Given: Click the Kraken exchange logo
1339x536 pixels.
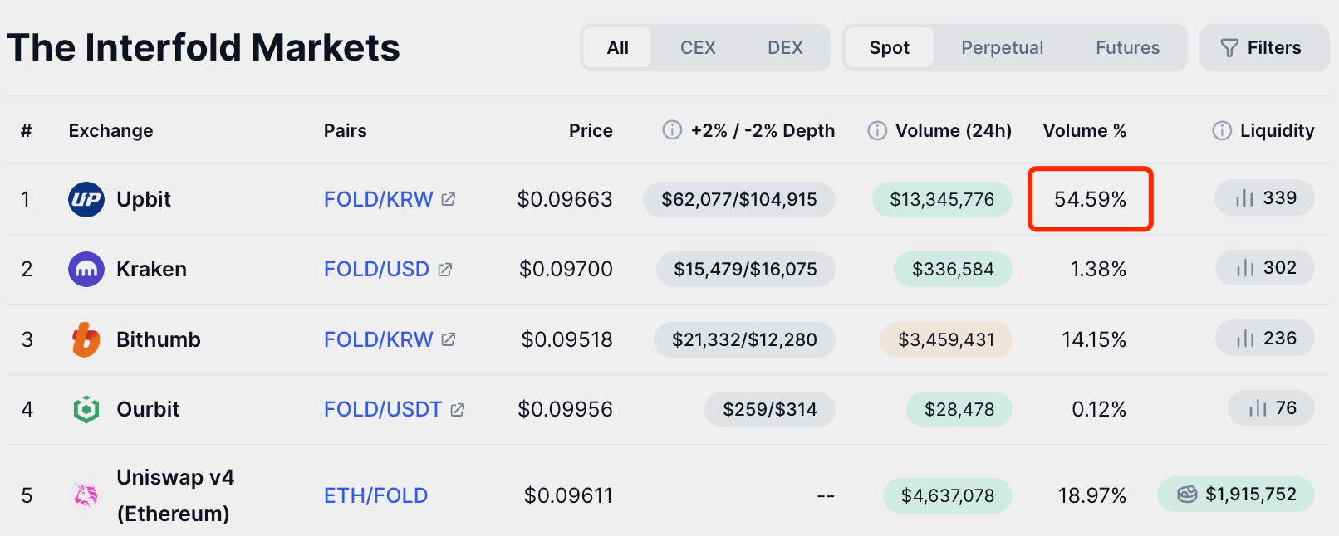Looking at the screenshot, I should (x=86, y=269).
